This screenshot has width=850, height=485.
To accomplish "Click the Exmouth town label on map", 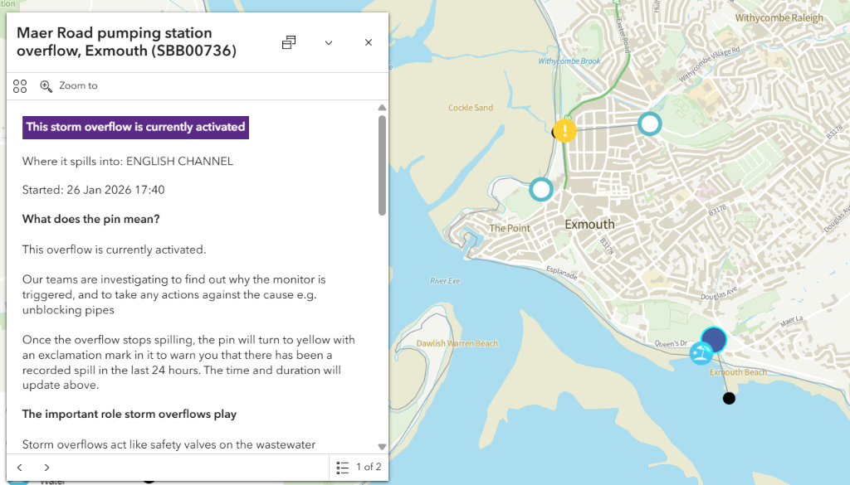I will point(589,225).
